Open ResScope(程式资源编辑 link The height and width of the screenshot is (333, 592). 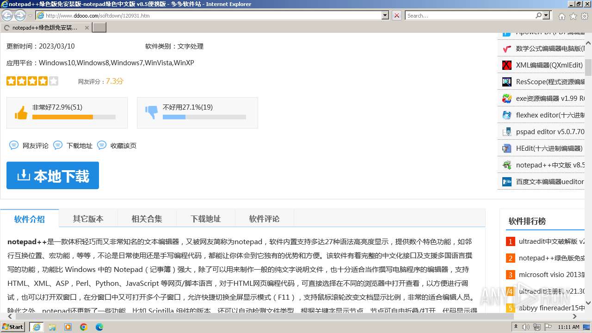pos(550,82)
